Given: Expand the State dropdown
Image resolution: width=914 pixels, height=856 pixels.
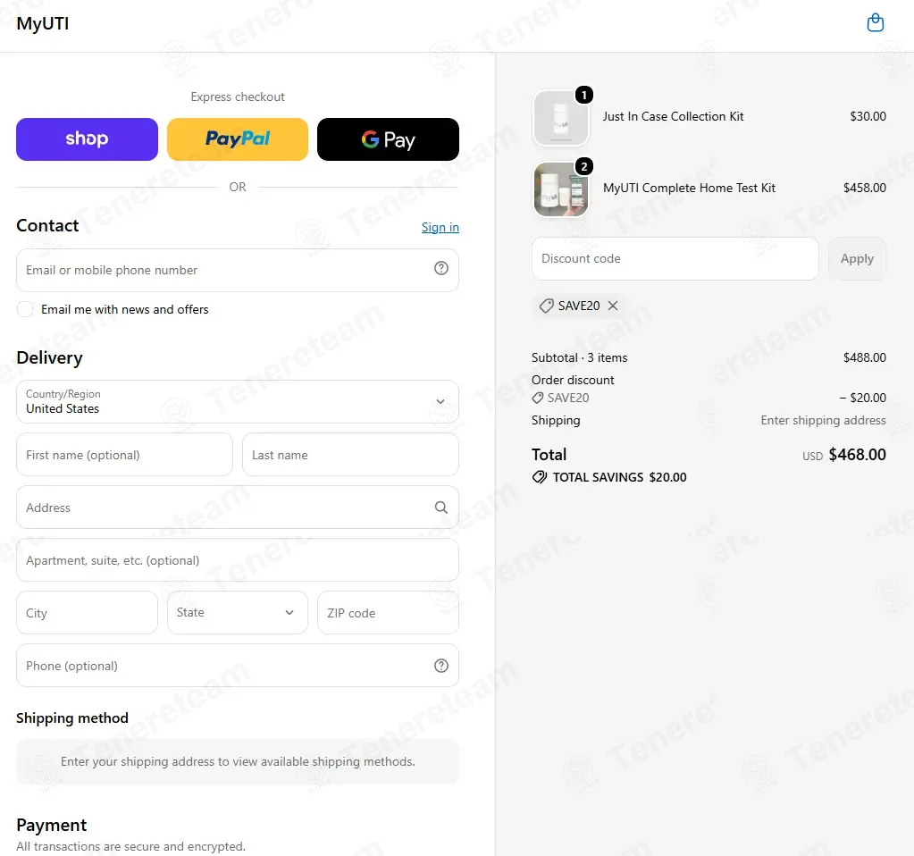Looking at the screenshot, I should 238,612.
